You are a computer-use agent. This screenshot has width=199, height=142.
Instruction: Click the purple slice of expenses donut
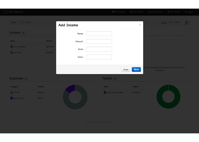point(70,88)
